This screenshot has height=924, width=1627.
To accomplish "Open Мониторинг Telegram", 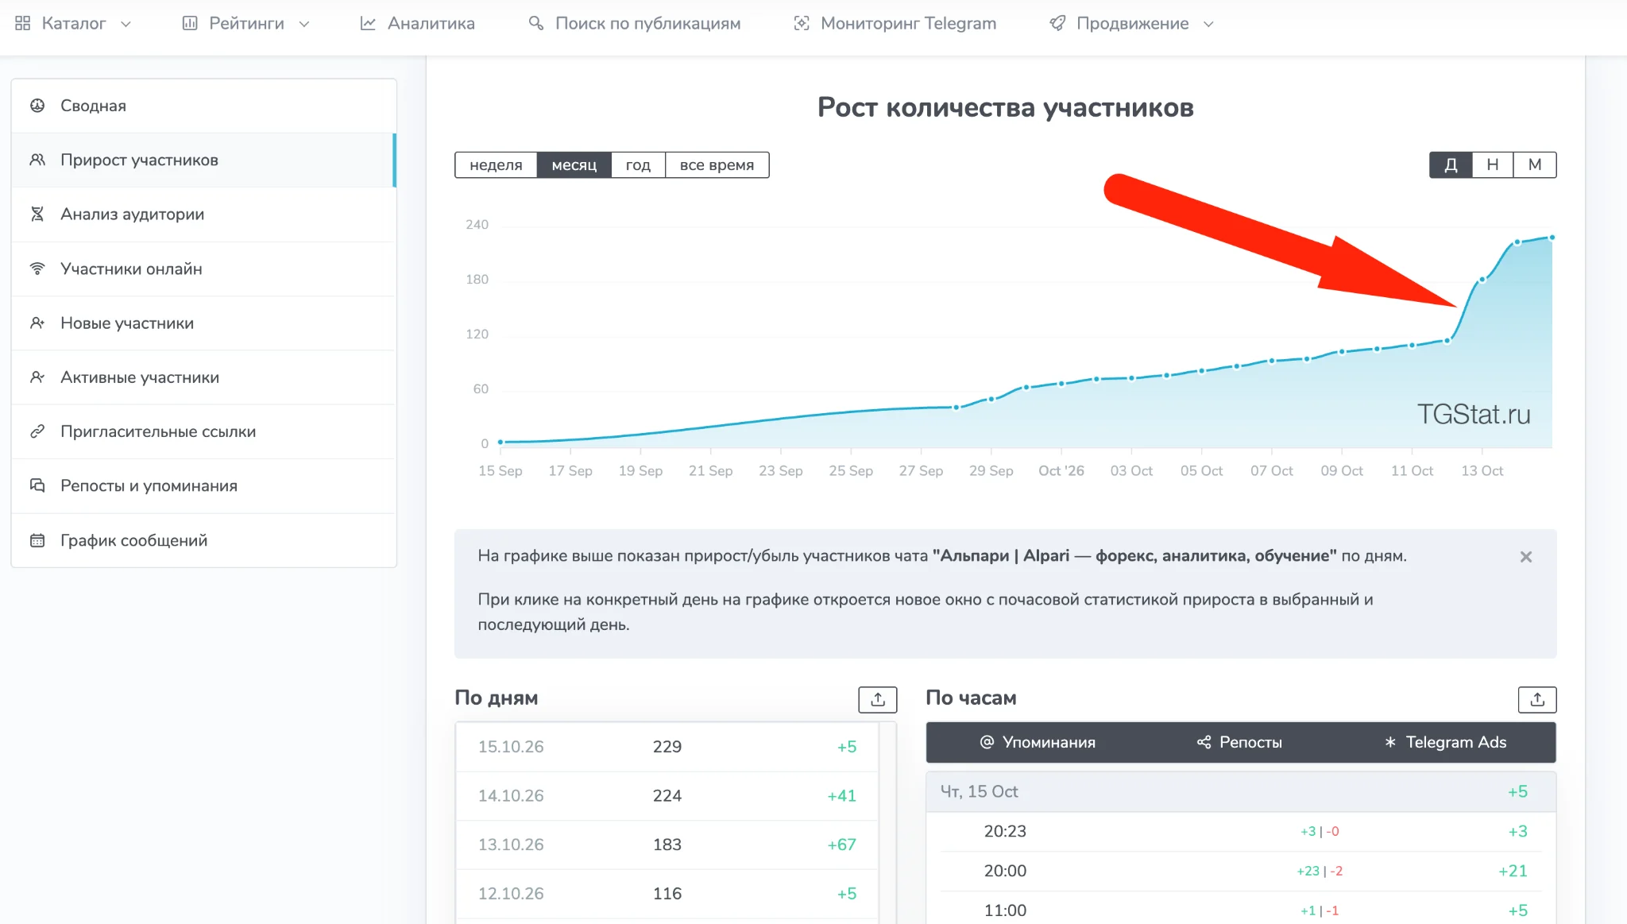I will (x=895, y=24).
